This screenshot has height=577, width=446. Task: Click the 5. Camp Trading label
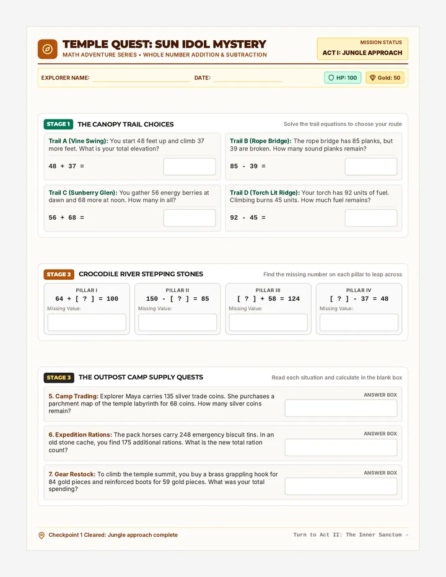tap(74, 396)
